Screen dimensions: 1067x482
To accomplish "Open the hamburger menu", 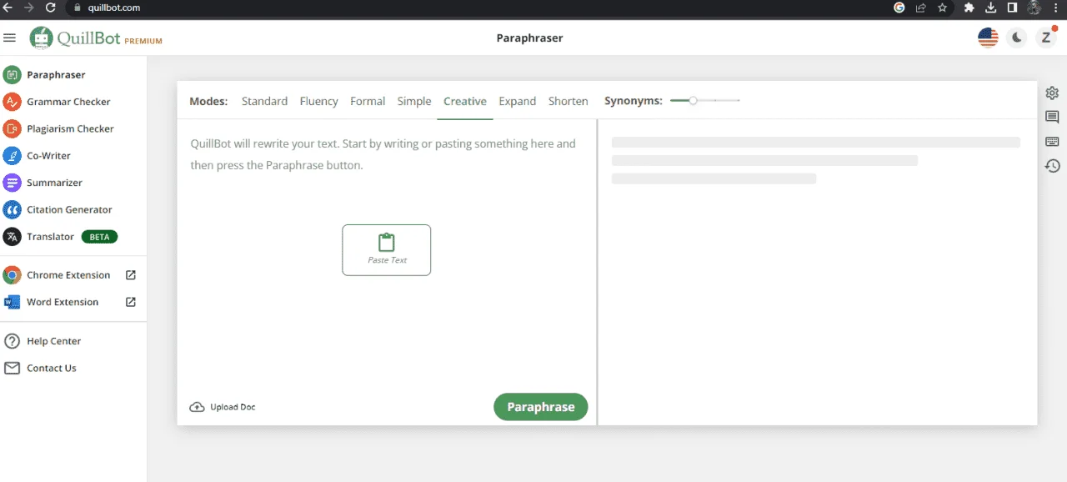I will [10, 38].
